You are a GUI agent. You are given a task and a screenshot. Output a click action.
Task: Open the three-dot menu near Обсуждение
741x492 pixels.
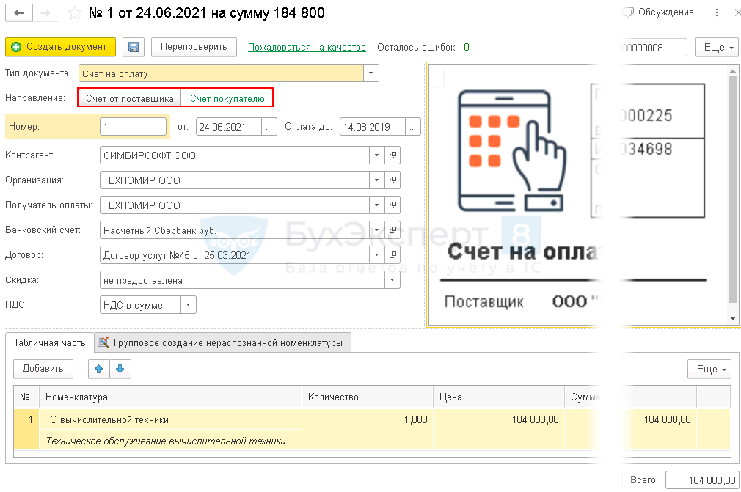pyautogui.click(x=717, y=12)
